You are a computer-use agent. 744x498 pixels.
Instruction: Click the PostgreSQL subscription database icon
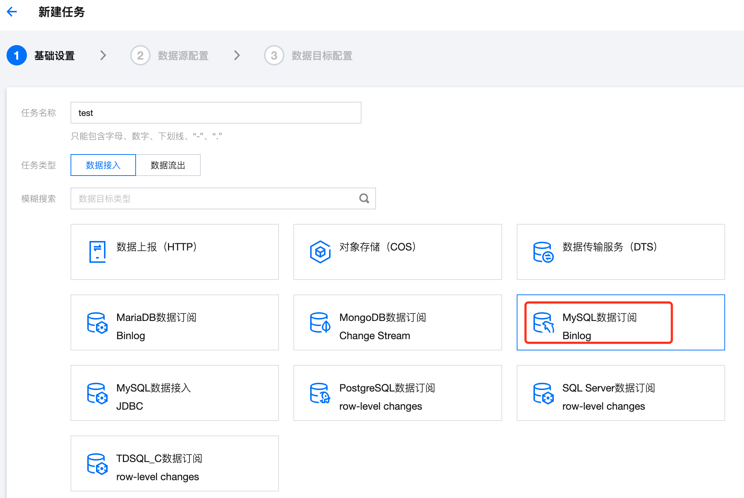320,393
